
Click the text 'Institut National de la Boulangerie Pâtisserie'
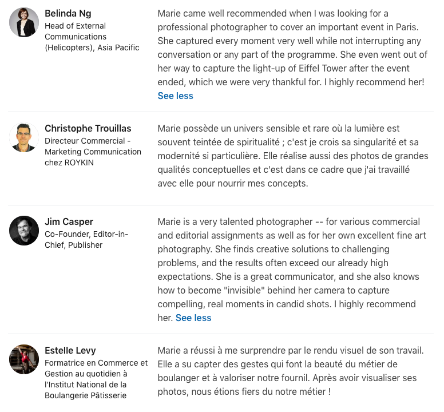pos(85,390)
